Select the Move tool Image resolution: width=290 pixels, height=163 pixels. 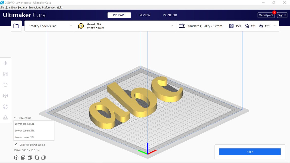tap(5, 63)
